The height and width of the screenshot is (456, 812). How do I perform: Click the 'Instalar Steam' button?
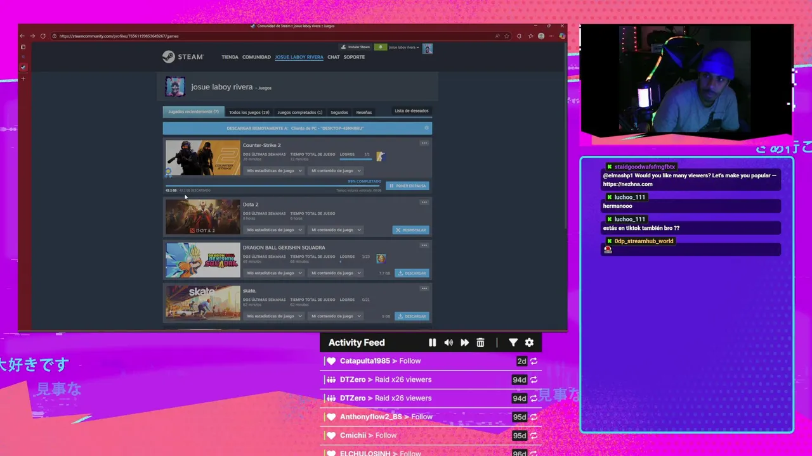pyautogui.click(x=355, y=47)
